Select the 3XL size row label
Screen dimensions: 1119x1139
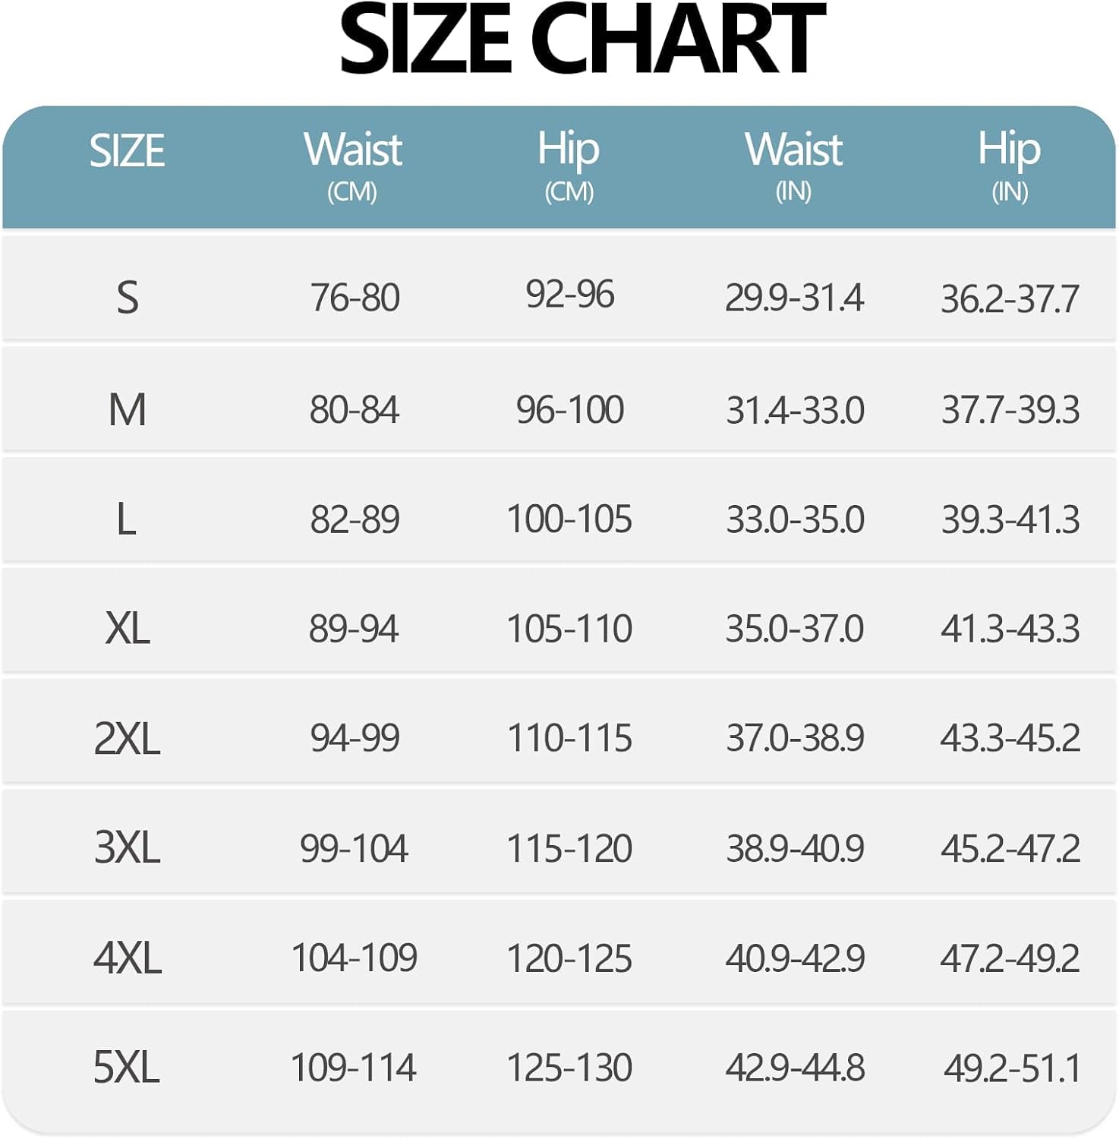(x=128, y=847)
